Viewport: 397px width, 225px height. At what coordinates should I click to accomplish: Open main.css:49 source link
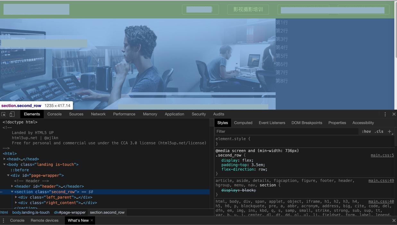[x=381, y=181]
